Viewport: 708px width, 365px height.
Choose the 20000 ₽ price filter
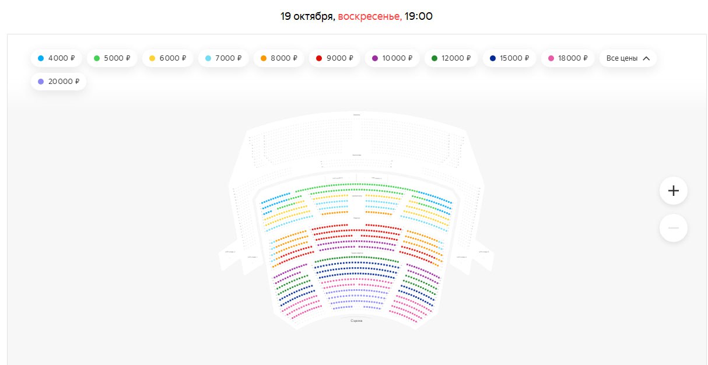coord(58,82)
